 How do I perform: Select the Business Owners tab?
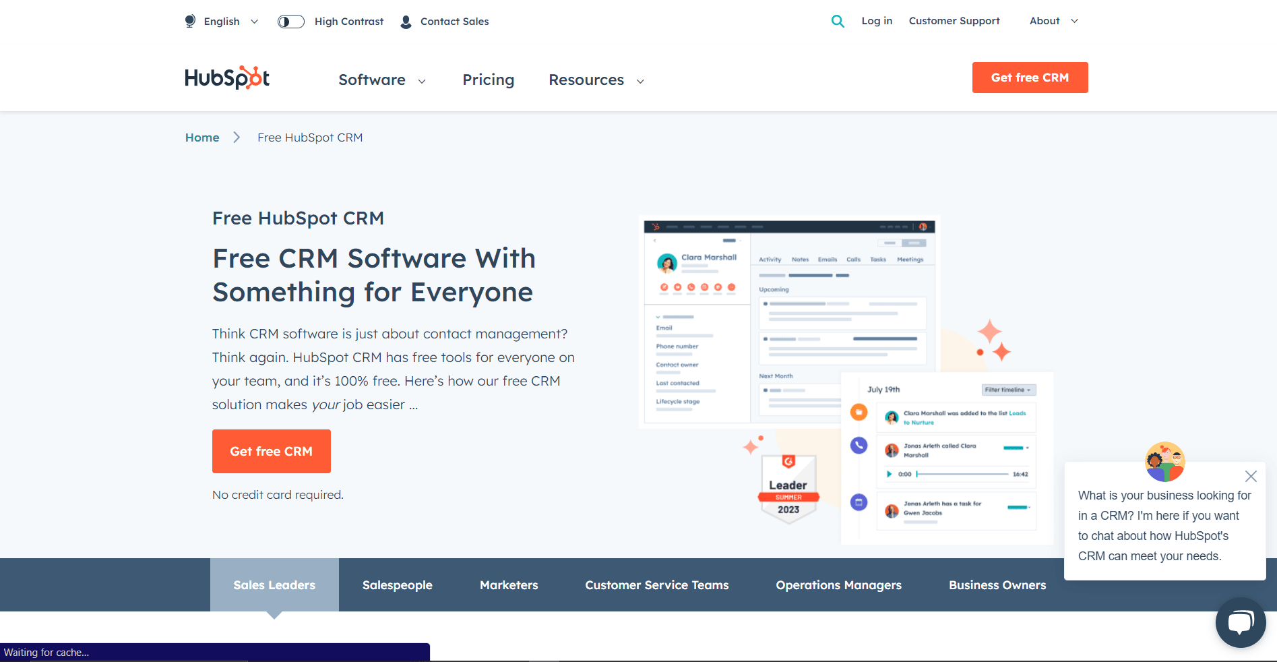click(x=997, y=585)
